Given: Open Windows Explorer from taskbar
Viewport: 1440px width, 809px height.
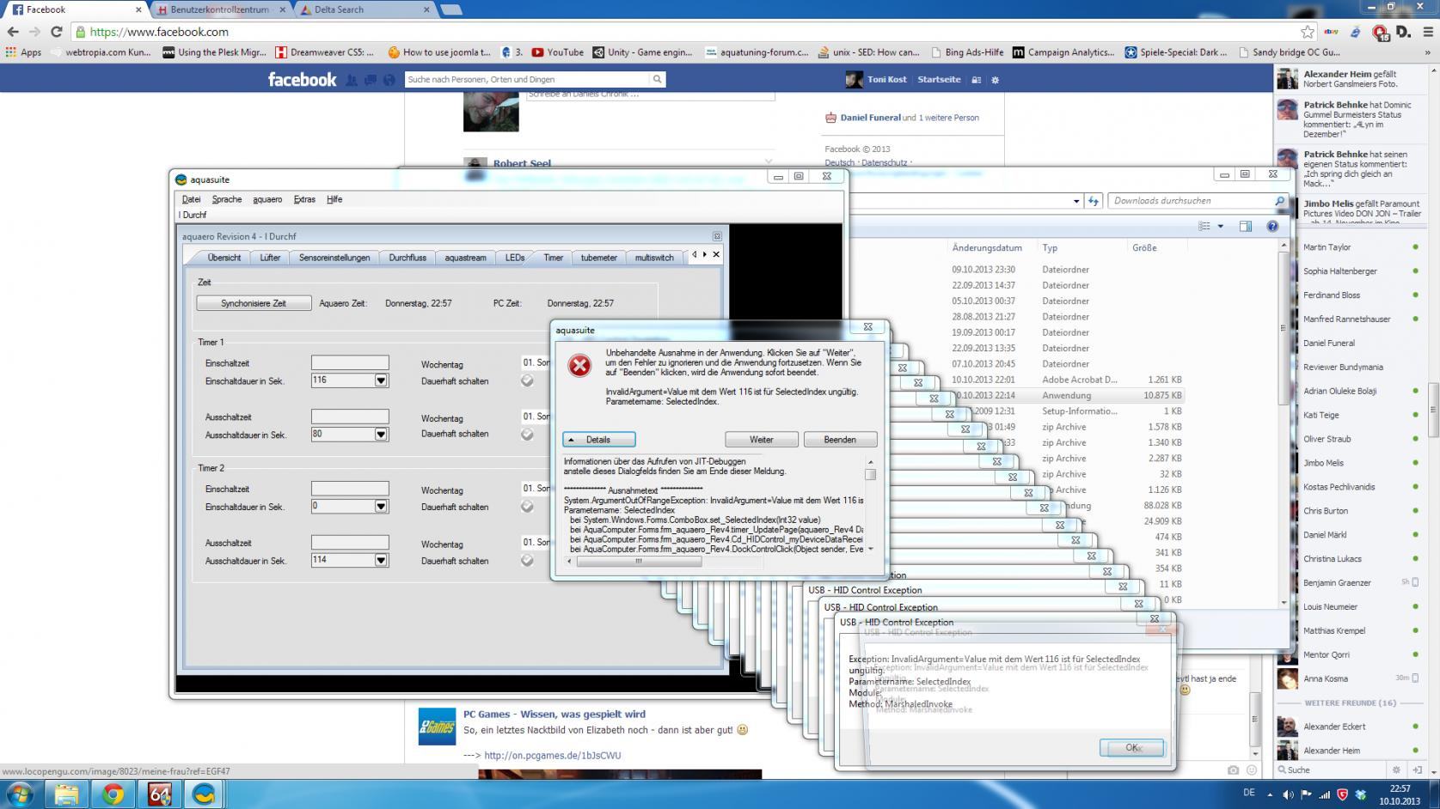Looking at the screenshot, I should [x=67, y=794].
